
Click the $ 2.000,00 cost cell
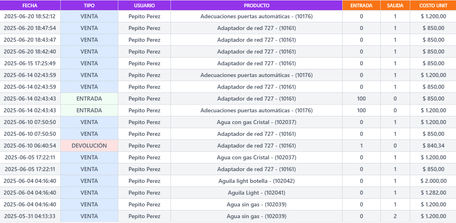pyautogui.click(x=433, y=181)
